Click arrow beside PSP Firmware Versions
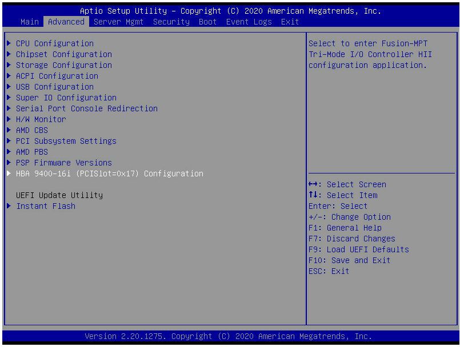Screen dimensions: 460x351 9,163
